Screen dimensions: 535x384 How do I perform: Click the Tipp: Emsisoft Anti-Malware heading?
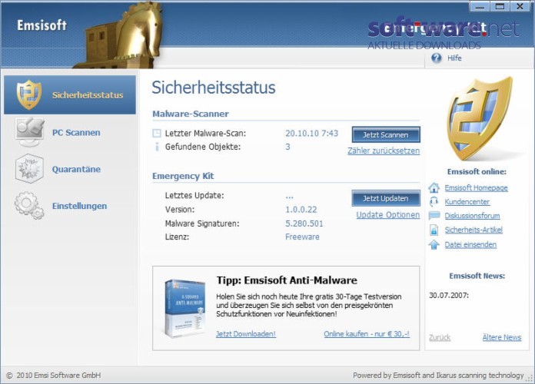(287, 280)
